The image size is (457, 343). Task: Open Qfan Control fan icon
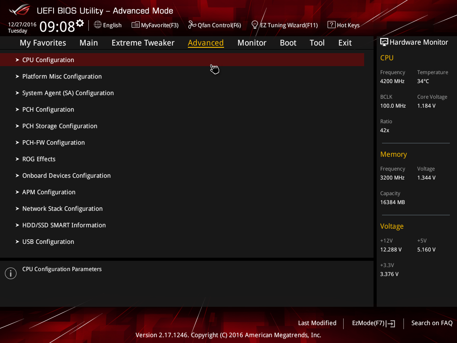(x=192, y=25)
